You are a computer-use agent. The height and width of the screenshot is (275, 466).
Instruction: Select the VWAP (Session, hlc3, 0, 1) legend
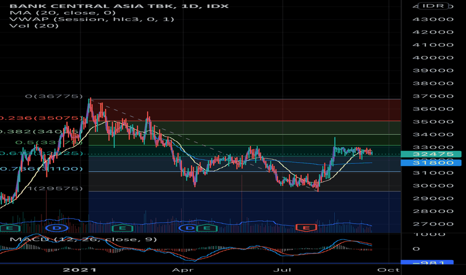92,19
